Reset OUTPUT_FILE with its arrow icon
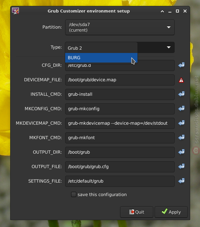The height and width of the screenshot is (227, 200). click(181, 166)
